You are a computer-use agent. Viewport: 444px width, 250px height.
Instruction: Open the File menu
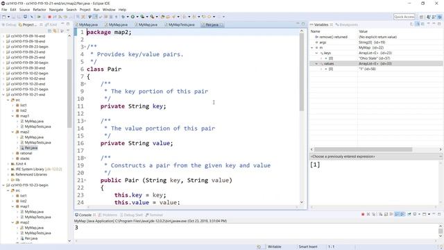4,10
